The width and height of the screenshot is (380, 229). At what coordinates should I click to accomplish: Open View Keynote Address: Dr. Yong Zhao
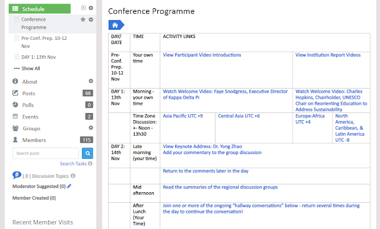click(202, 146)
